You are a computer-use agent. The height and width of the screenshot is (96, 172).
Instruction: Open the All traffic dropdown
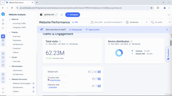161,22
